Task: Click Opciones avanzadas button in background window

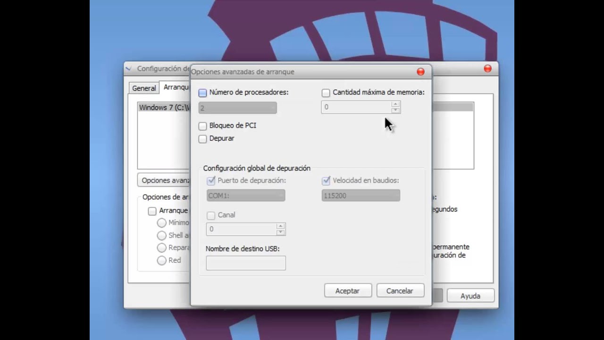Action: pyautogui.click(x=164, y=180)
